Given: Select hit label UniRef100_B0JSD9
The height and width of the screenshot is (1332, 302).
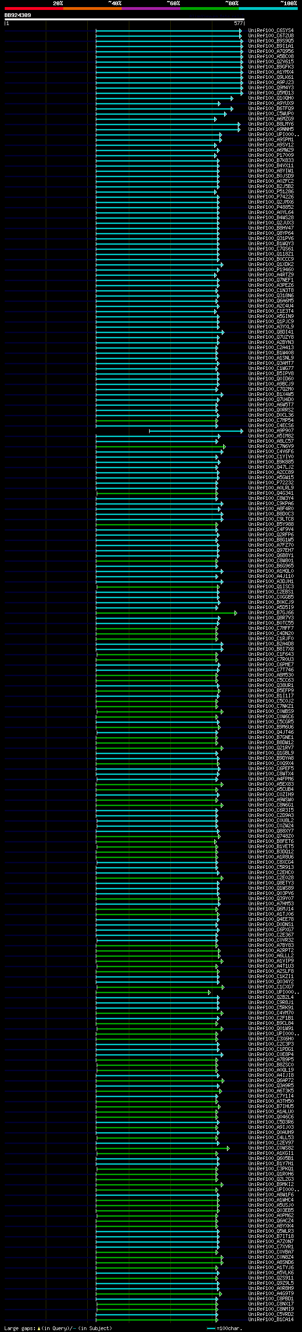Looking at the screenshot, I should point(271,176).
